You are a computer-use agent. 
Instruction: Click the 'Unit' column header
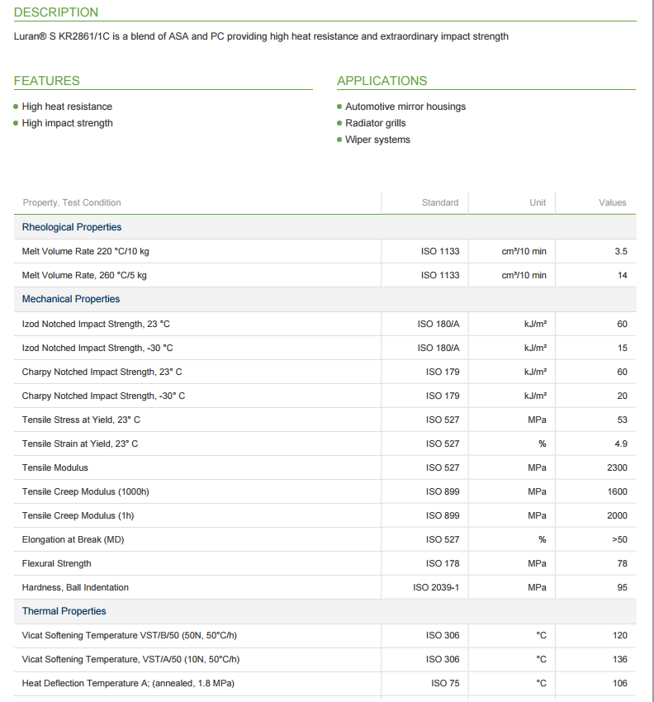pyautogui.click(x=538, y=203)
